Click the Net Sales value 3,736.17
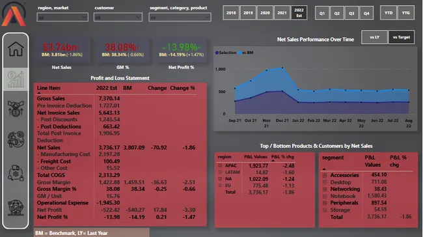The image size is (423, 237). point(109,148)
